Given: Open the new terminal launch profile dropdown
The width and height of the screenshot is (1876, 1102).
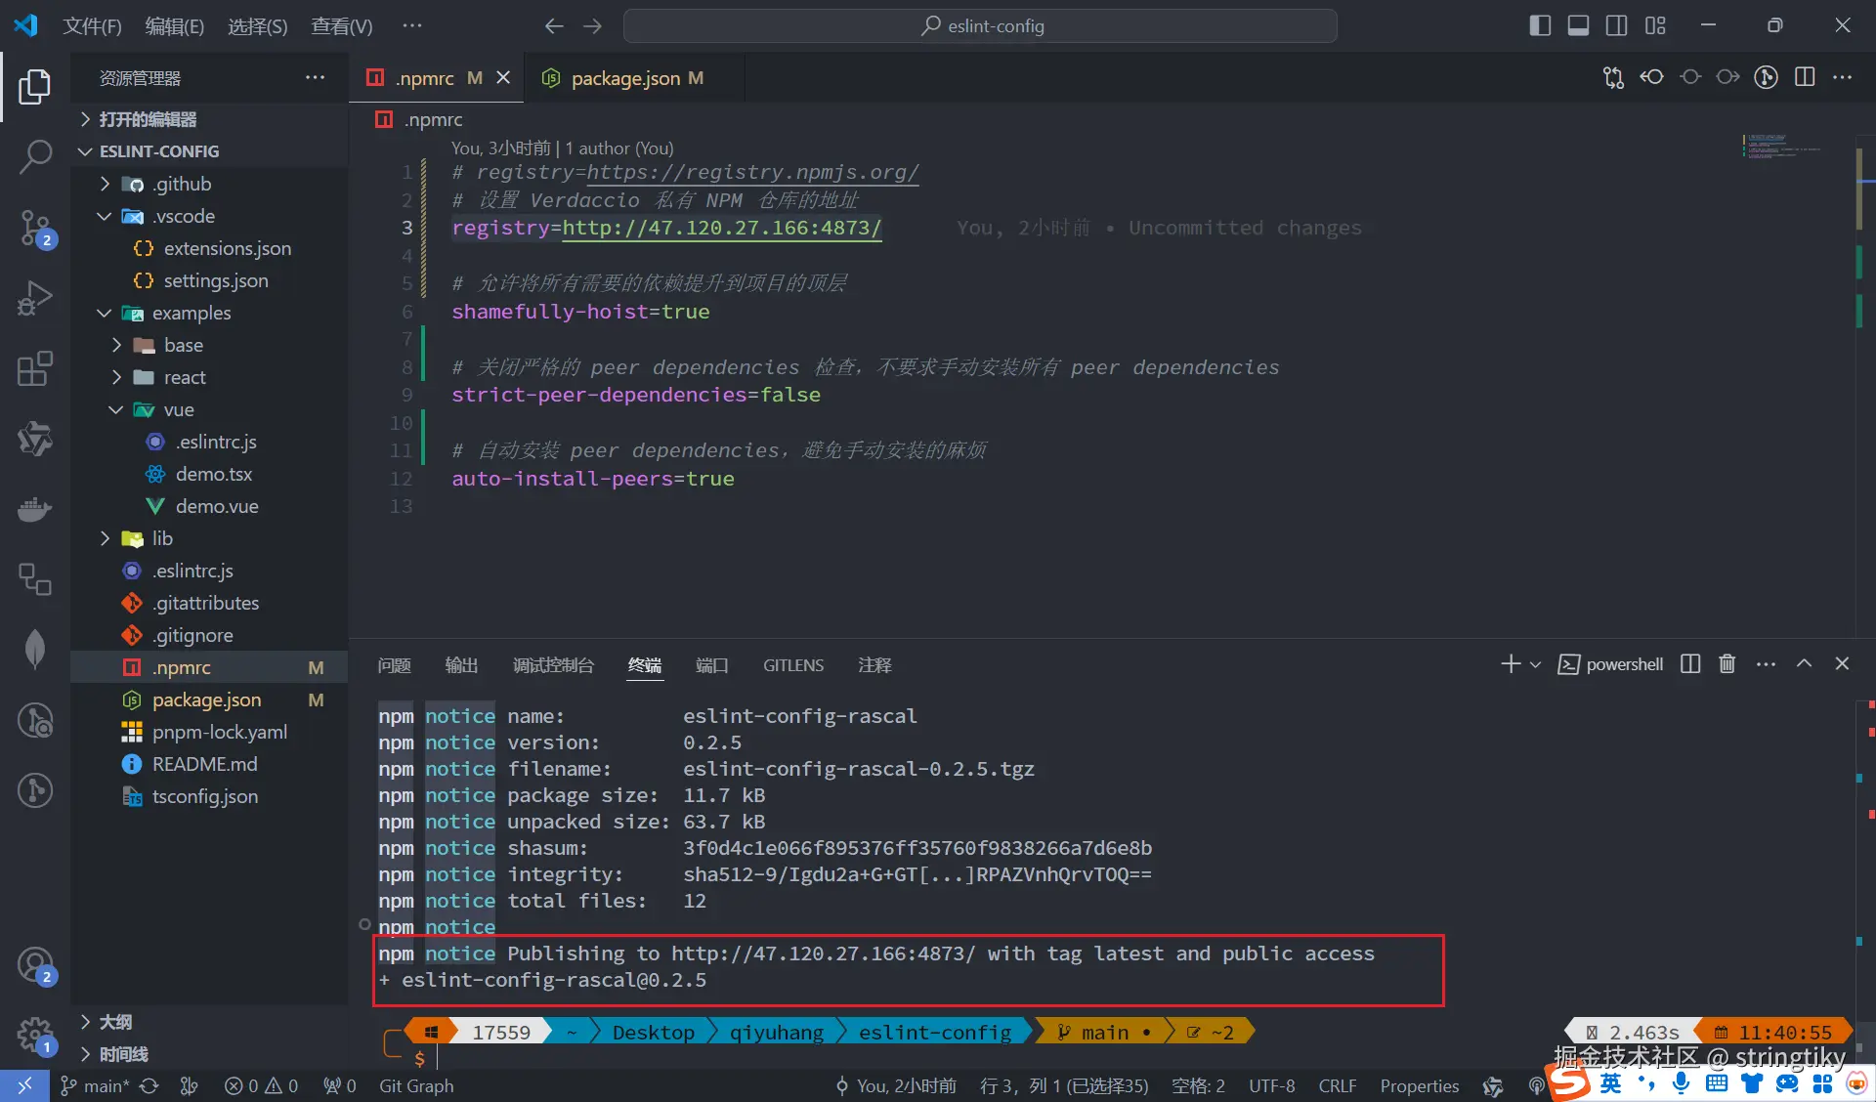Looking at the screenshot, I should (x=1535, y=664).
